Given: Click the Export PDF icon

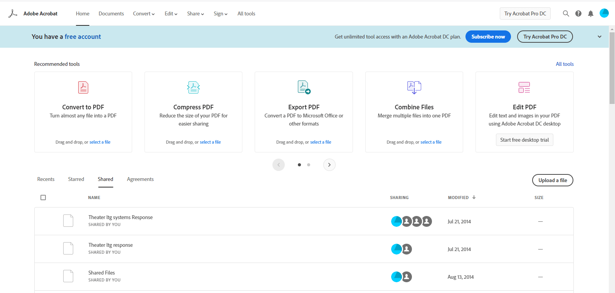Looking at the screenshot, I should click(x=304, y=87).
